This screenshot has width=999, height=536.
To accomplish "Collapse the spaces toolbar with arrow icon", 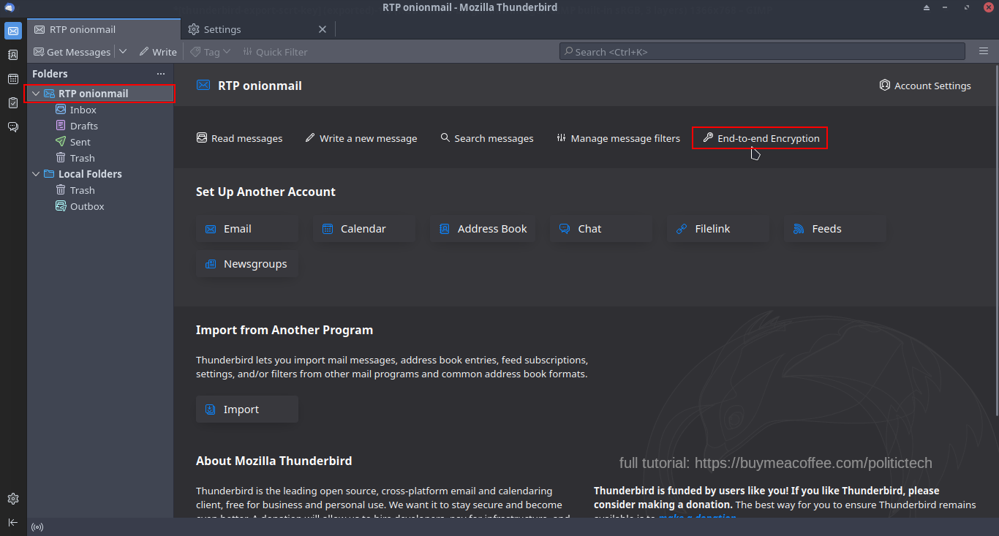I will (x=13, y=522).
